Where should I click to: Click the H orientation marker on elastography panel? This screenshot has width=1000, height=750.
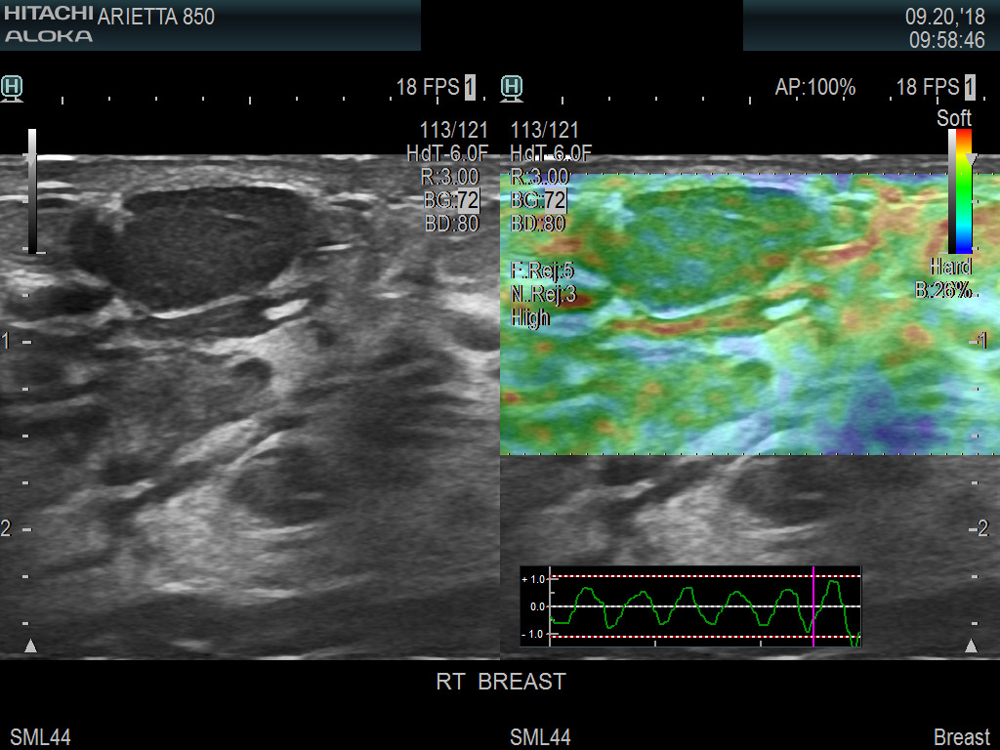(512, 86)
